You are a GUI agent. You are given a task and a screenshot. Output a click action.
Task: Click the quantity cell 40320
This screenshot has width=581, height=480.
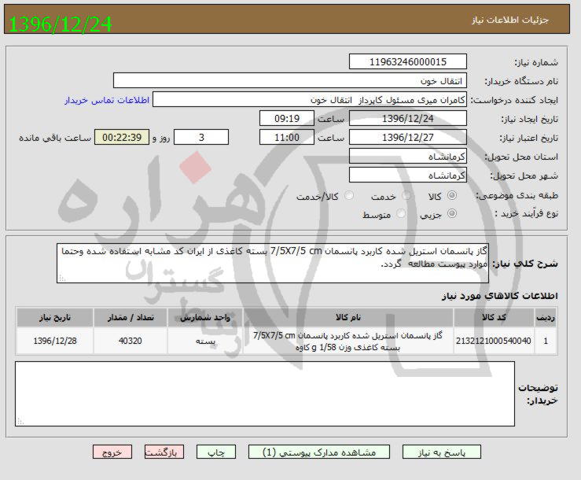tap(131, 341)
